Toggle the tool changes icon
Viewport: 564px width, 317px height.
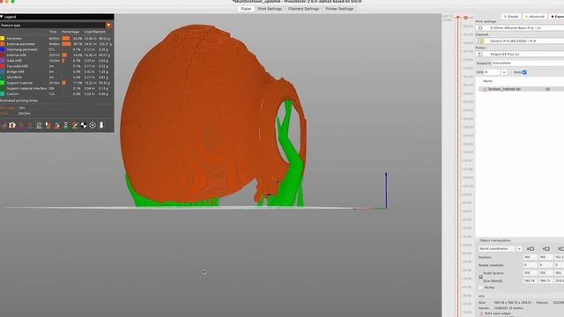(x=48, y=125)
